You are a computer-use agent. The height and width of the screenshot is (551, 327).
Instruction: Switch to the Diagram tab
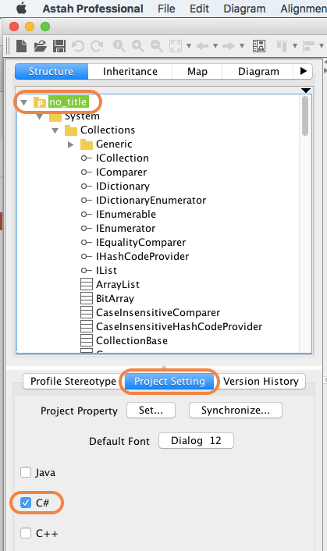[x=258, y=71]
